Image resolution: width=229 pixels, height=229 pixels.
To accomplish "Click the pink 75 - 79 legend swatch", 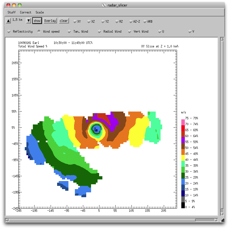I will pos(183,122).
